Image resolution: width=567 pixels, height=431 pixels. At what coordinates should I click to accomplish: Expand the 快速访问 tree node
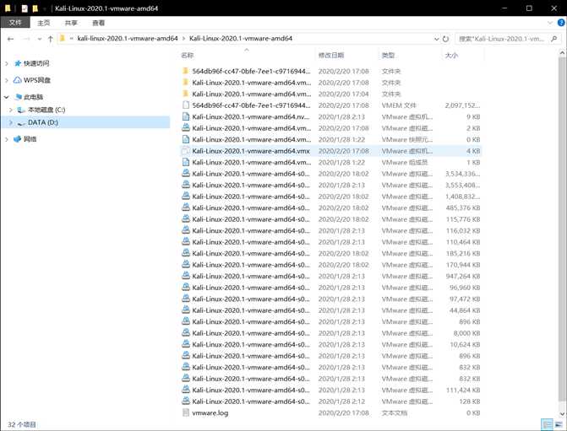point(7,63)
